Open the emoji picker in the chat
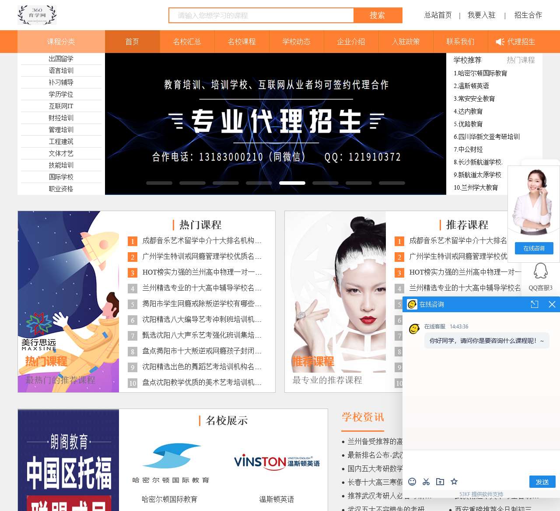The width and height of the screenshot is (560, 511). click(x=412, y=482)
